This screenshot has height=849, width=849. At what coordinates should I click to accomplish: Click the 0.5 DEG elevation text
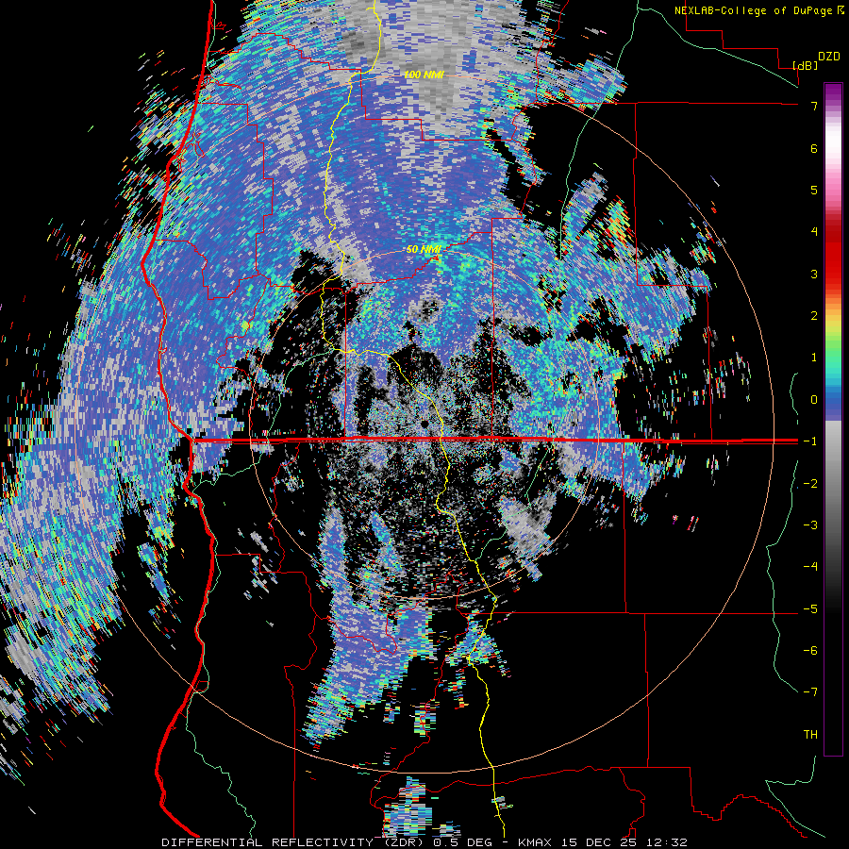click(463, 842)
